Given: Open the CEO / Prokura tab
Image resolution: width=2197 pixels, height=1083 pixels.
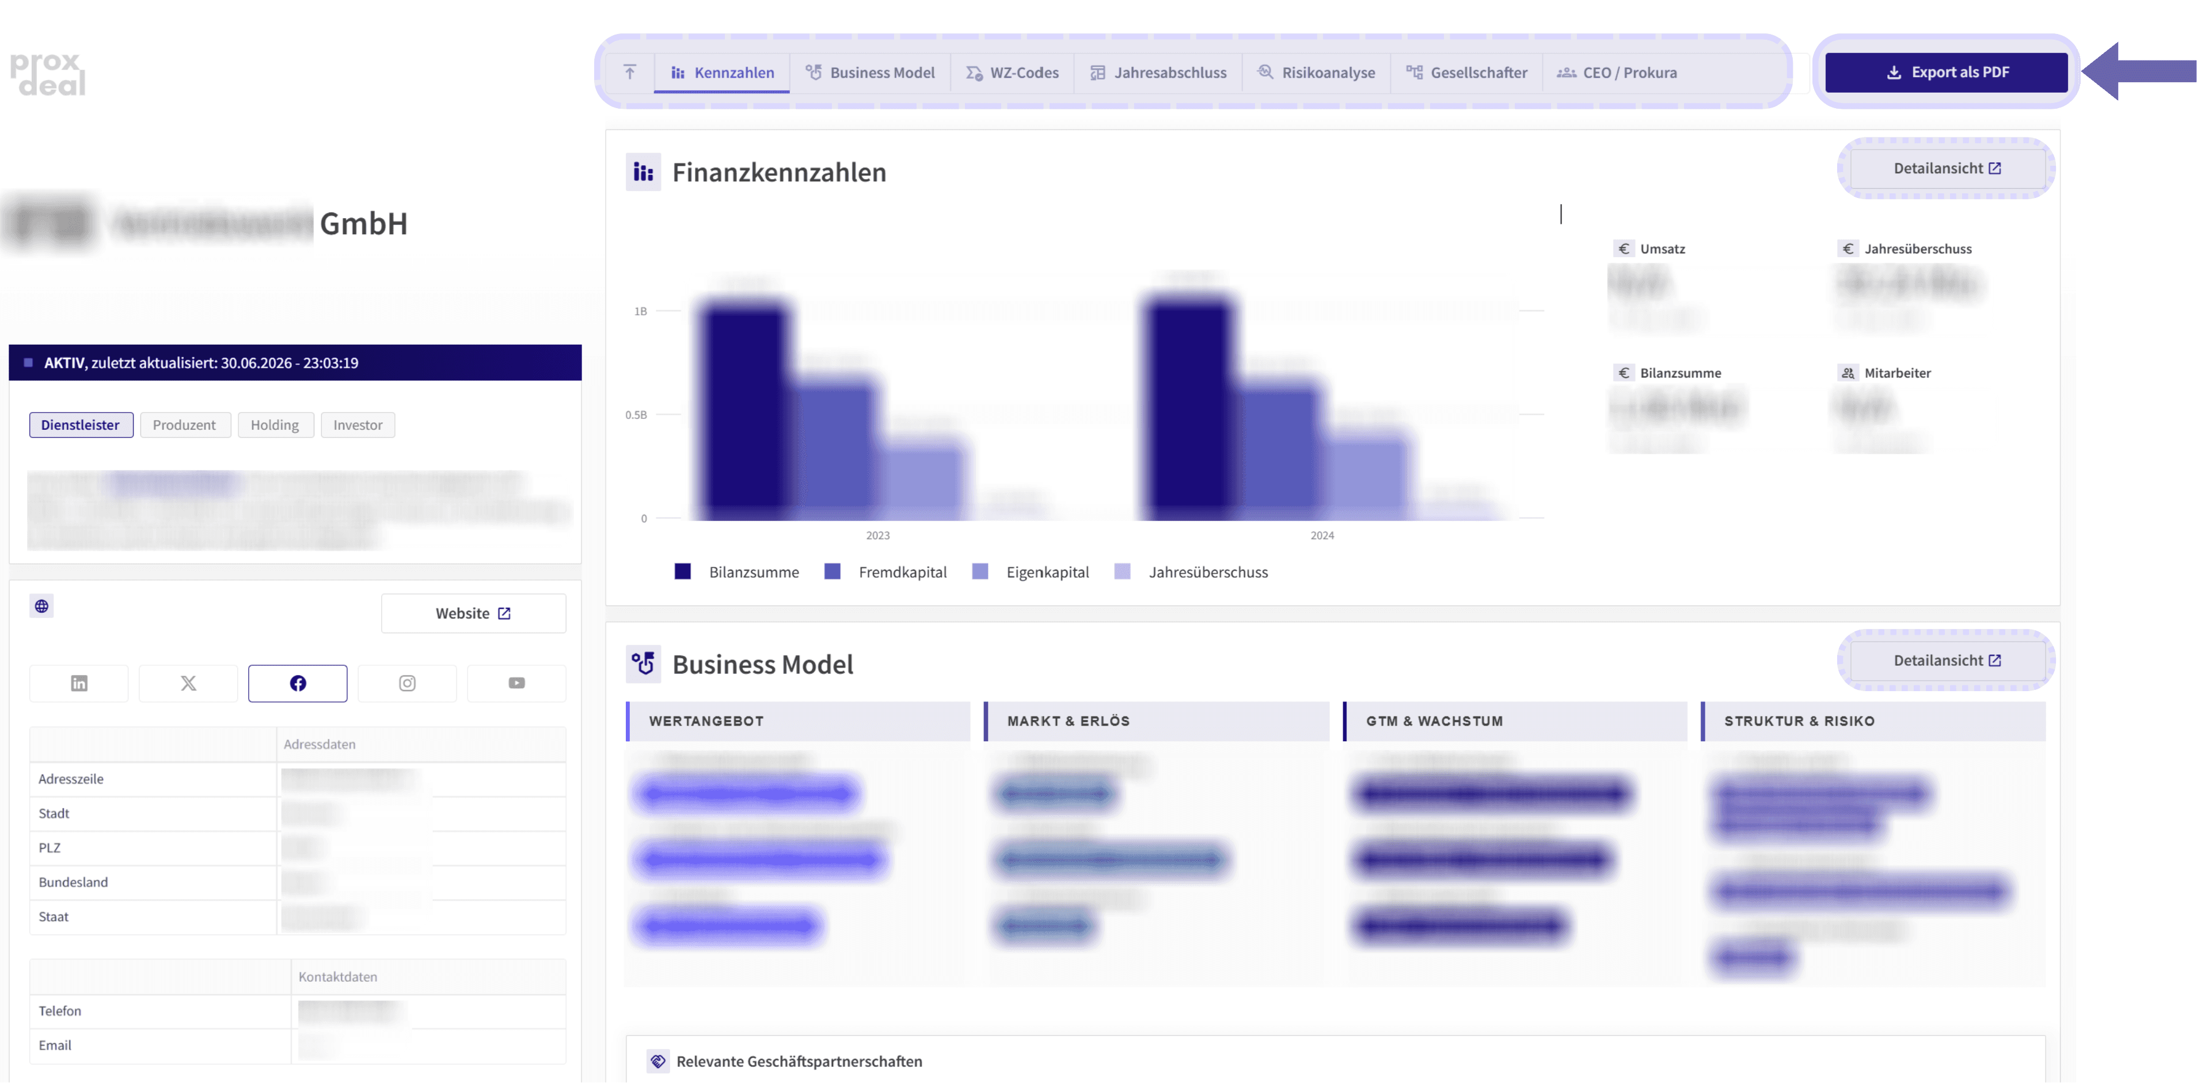Looking at the screenshot, I should (1617, 73).
